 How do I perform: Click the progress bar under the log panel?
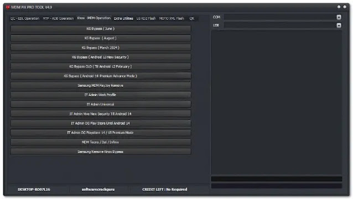[277, 179]
